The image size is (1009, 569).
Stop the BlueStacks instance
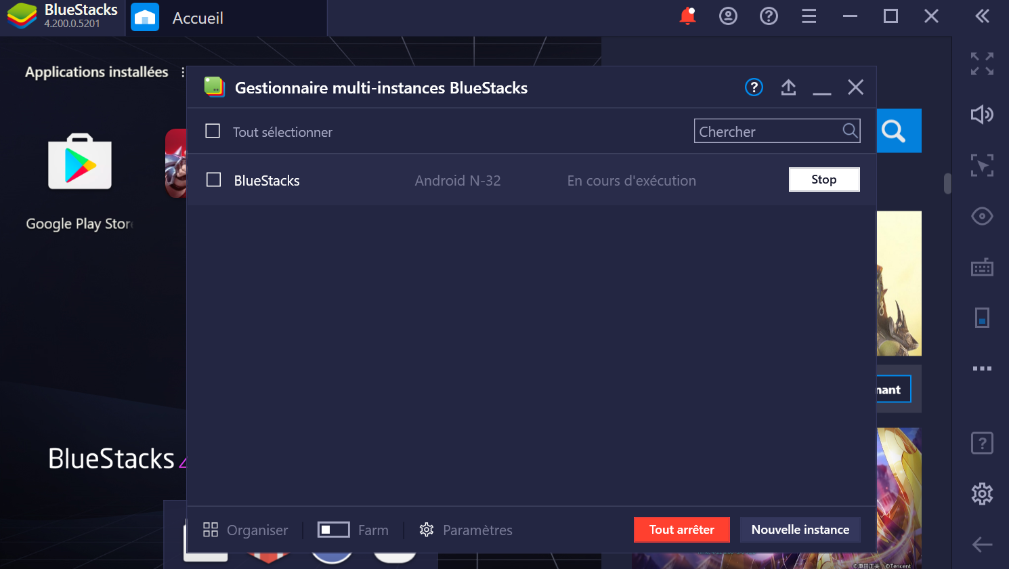[824, 180]
